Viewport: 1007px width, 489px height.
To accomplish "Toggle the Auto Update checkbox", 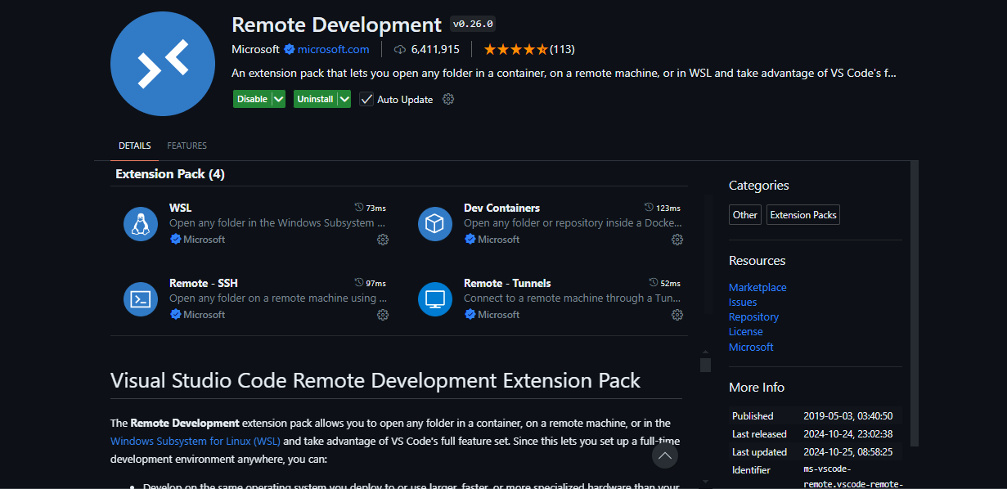I will coord(366,99).
